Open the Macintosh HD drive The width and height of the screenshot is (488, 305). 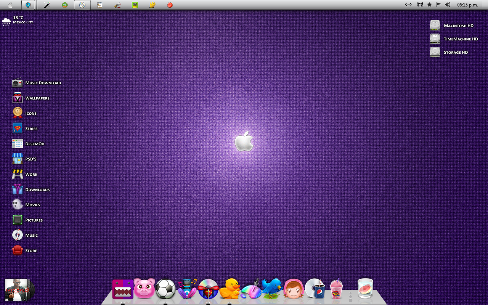coord(452,26)
